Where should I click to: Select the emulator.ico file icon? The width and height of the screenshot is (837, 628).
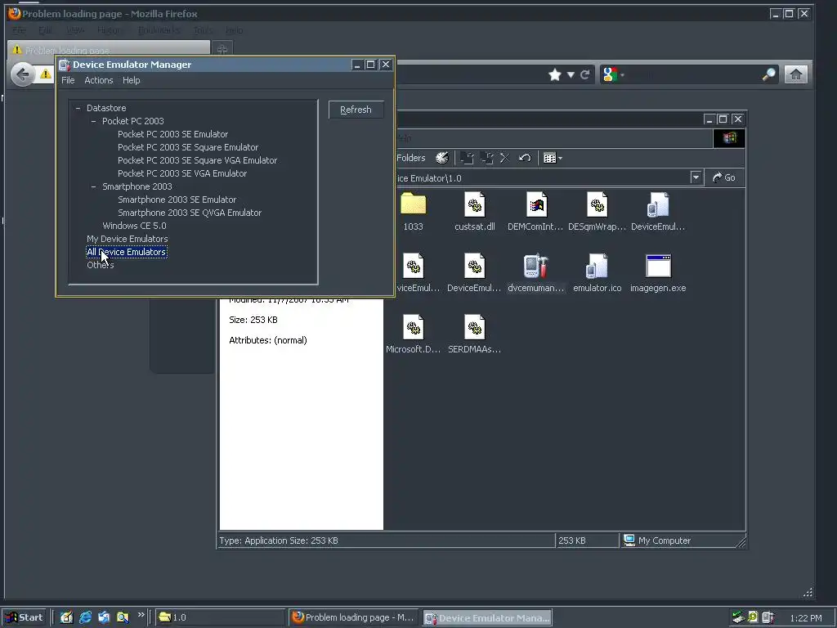(x=597, y=266)
